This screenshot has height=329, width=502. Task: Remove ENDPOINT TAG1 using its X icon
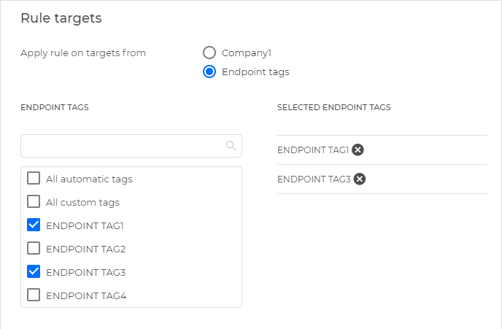click(358, 150)
